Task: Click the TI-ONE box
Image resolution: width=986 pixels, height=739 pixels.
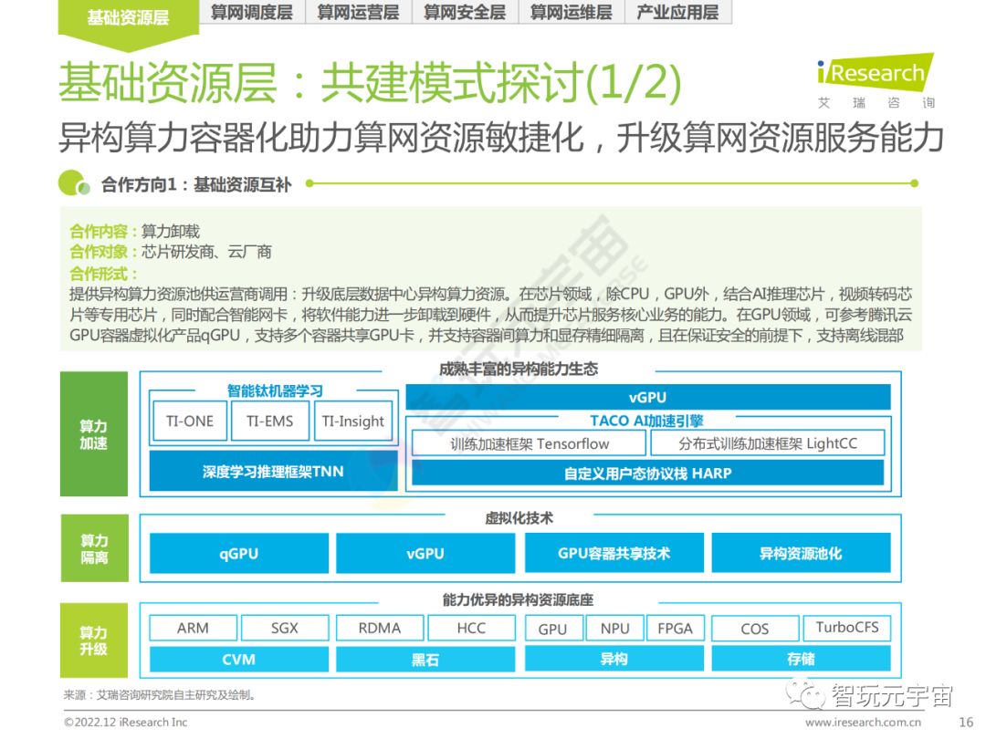Action: pos(190,421)
